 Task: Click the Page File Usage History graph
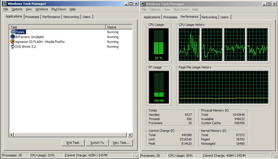click(x=223, y=87)
